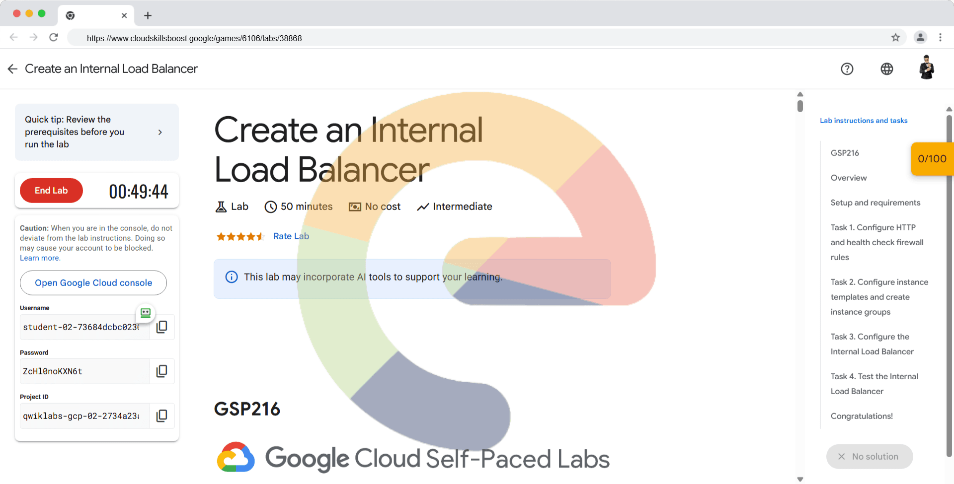Reload the page in browser
Screen dimensions: 954x484
coord(54,38)
